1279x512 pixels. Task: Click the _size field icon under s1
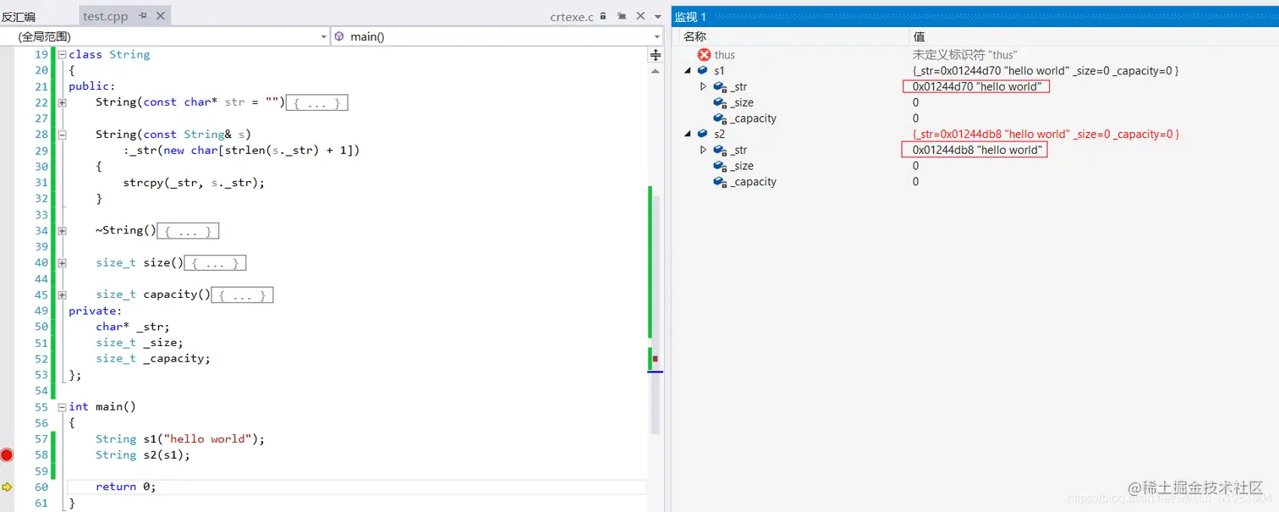click(720, 102)
